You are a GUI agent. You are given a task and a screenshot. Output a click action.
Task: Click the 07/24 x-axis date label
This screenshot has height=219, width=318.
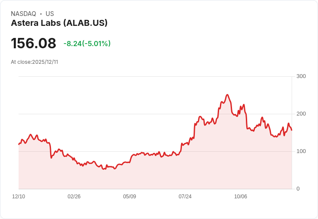tap(185, 196)
